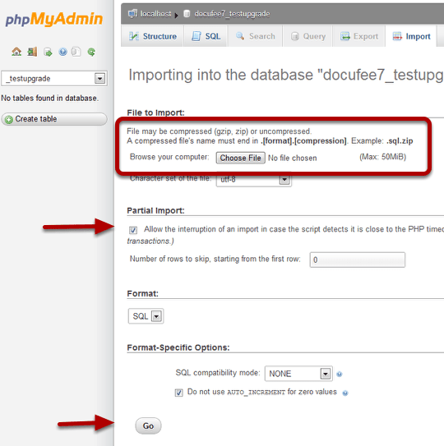444x446 pixels.
Task: Open the _testupgrade database dropdown
Action: tap(54, 79)
